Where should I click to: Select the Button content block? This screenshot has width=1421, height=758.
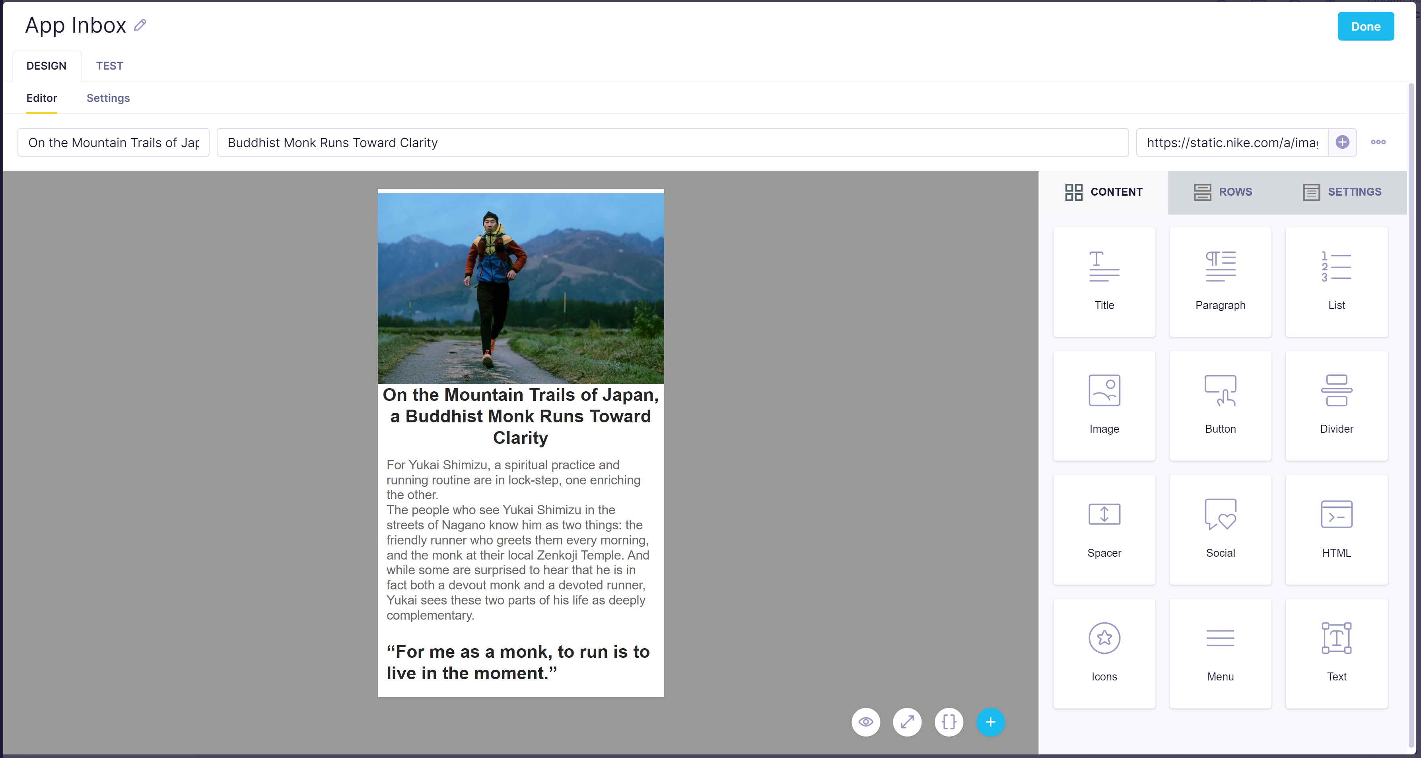click(1220, 406)
